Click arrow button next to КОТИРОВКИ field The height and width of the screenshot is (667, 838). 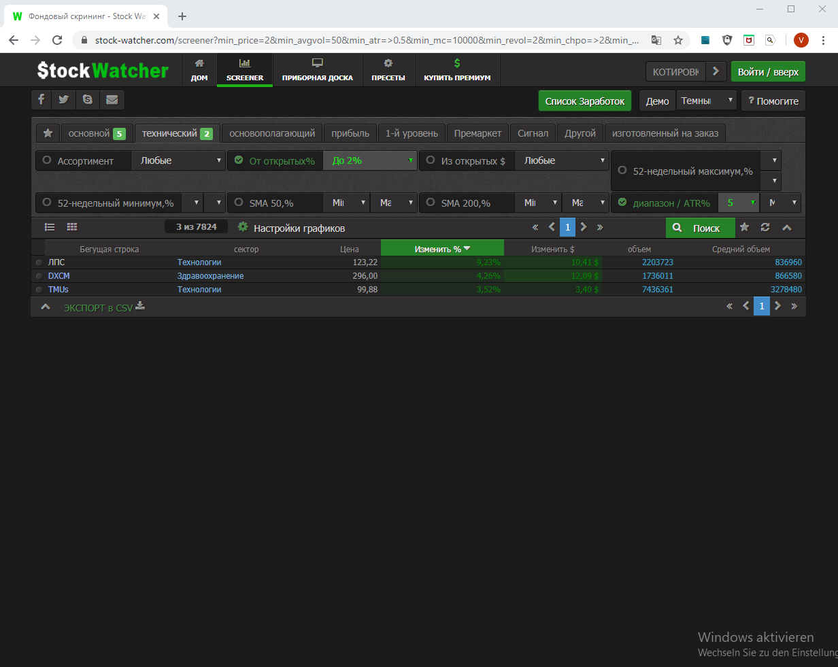[716, 71]
